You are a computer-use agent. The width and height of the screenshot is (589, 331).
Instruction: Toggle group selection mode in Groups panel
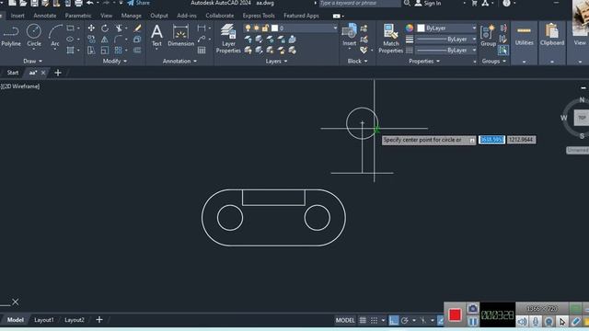(503, 50)
